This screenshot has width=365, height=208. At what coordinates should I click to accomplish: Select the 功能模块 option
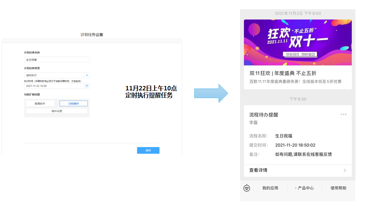click(x=73, y=104)
